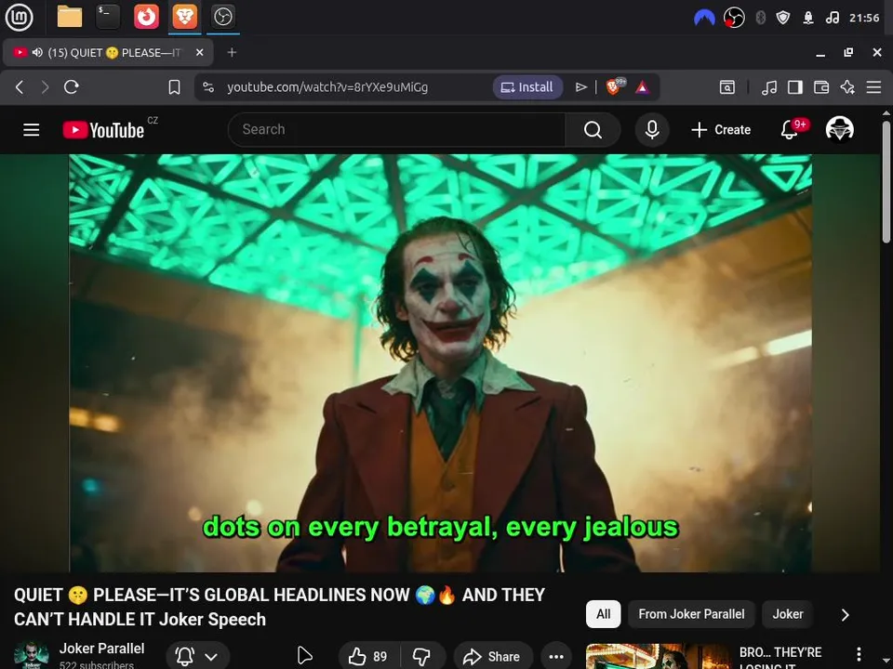Switch to the OBS Studio taskbar item
Viewport: 893px width, 669px height.
(x=222, y=17)
